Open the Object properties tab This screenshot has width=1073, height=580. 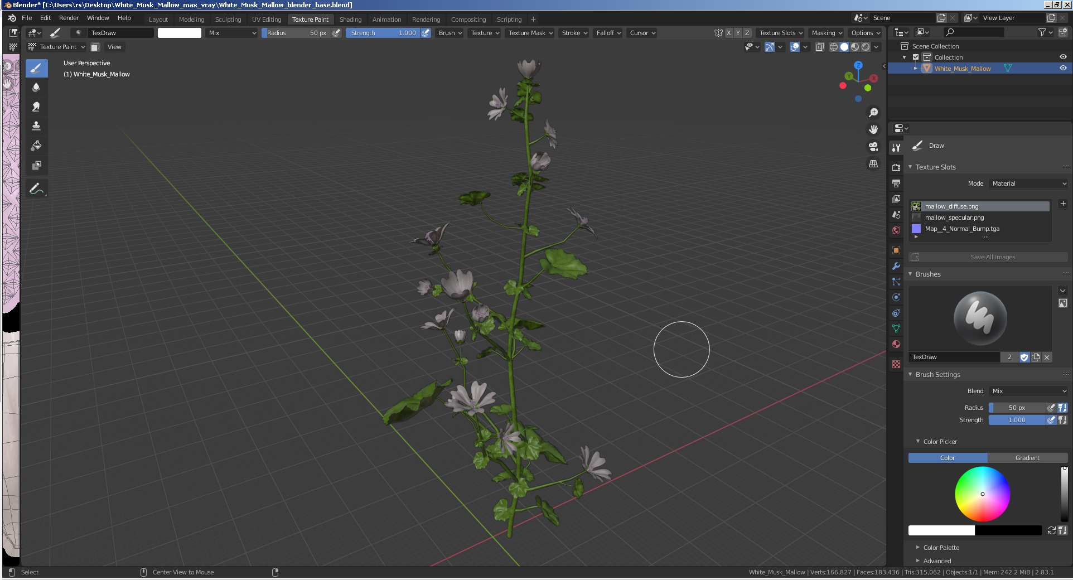(896, 250)
